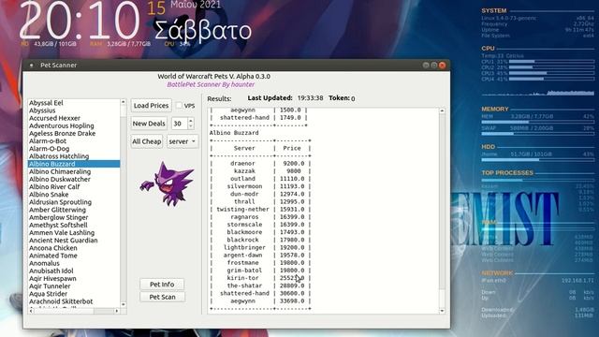Click the purple Haunter pet image
599x337 pixels.
[167, 184]
